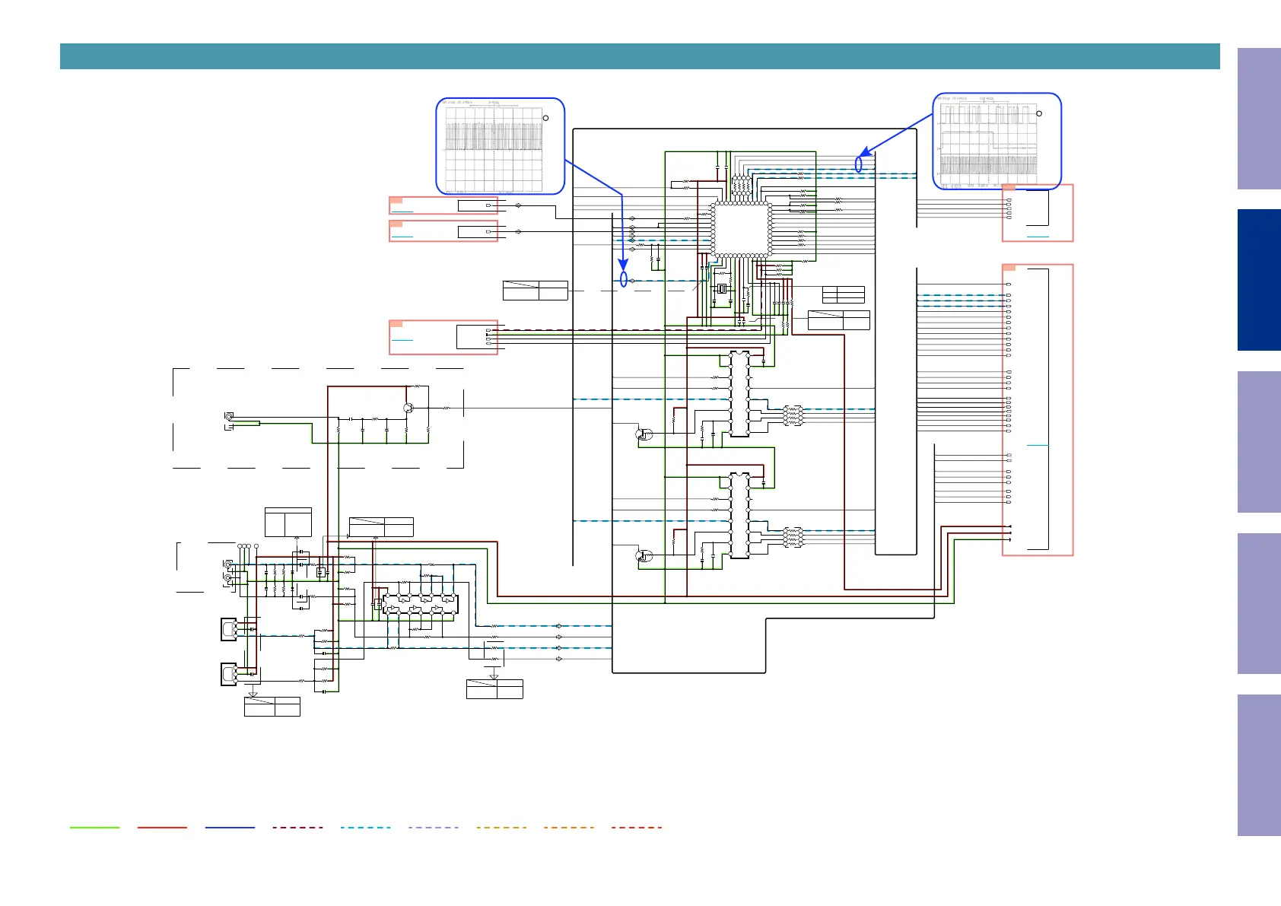Follow the blue link in the tall right pink connector box

[1038, 445]
